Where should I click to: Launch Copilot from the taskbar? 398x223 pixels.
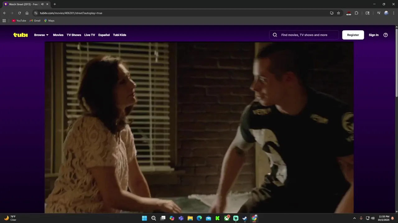click(x=172, y=218)
